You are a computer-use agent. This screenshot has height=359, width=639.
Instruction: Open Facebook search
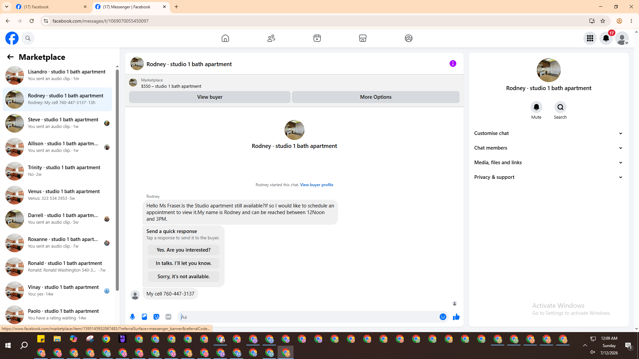coord(28,38)
